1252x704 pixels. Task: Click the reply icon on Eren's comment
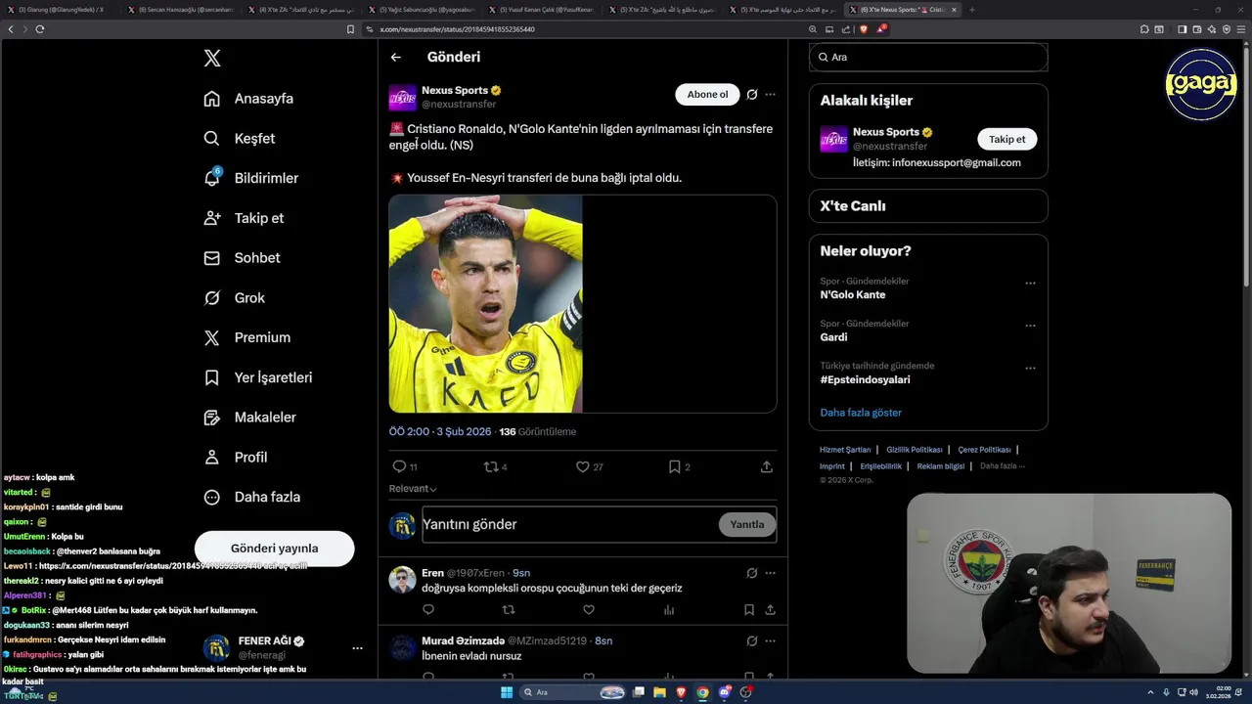pyautogui.click(x=428, y=610)
